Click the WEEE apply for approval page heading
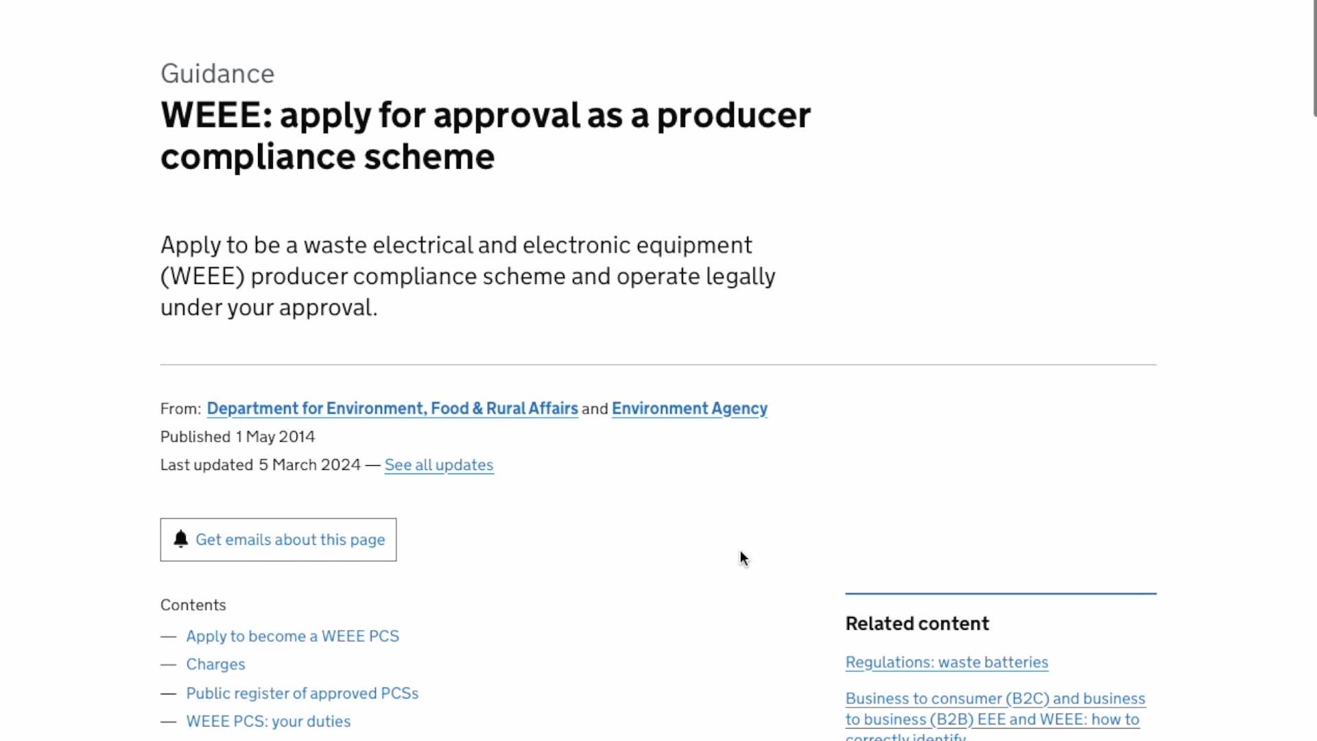The image size is (1317, 741). click(486, 135)
